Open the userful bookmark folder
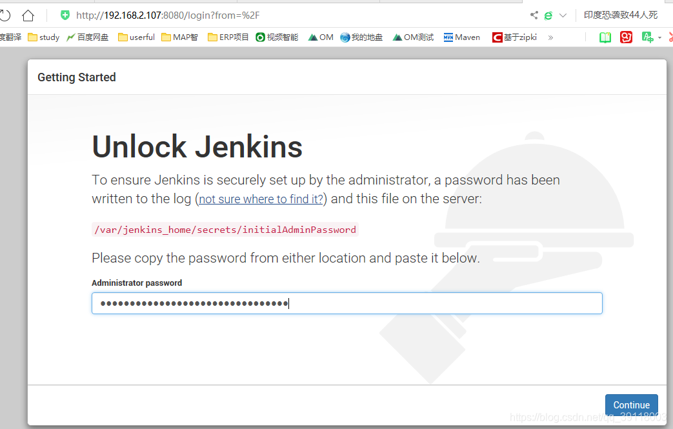673x429 pixels. pyautogui.click(x=137, y=37)
